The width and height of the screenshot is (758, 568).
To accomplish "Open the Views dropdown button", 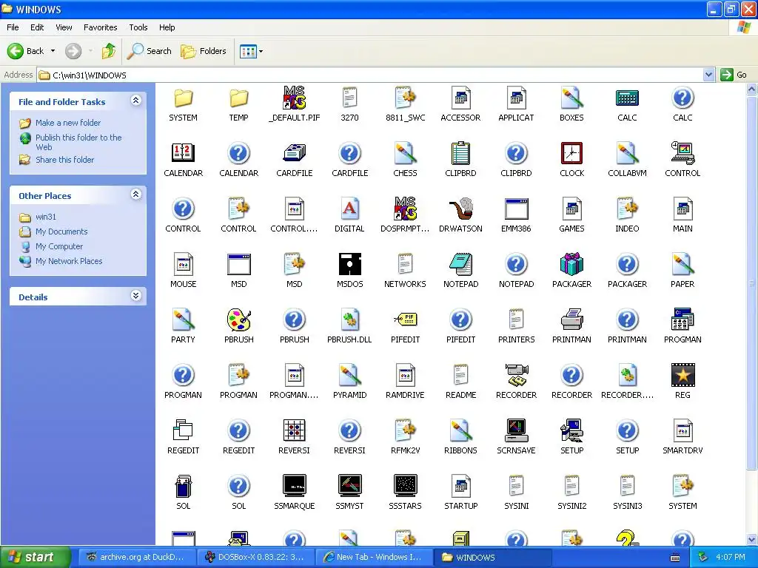I will coord(252,51).
